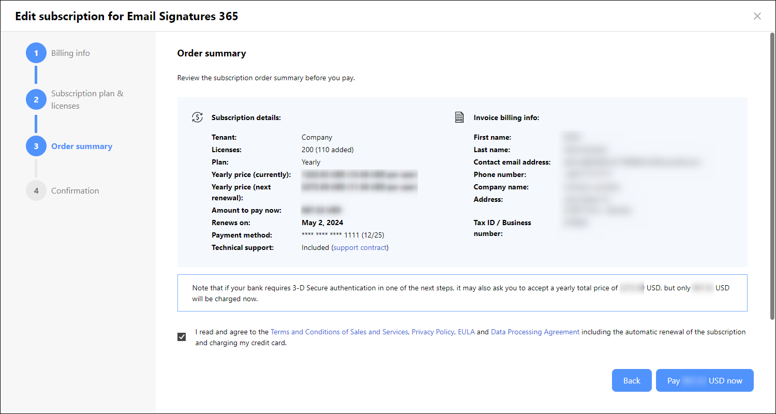Click the 'Renews on:' label
This screenshot has width=776, height=414.
[231, 223]
